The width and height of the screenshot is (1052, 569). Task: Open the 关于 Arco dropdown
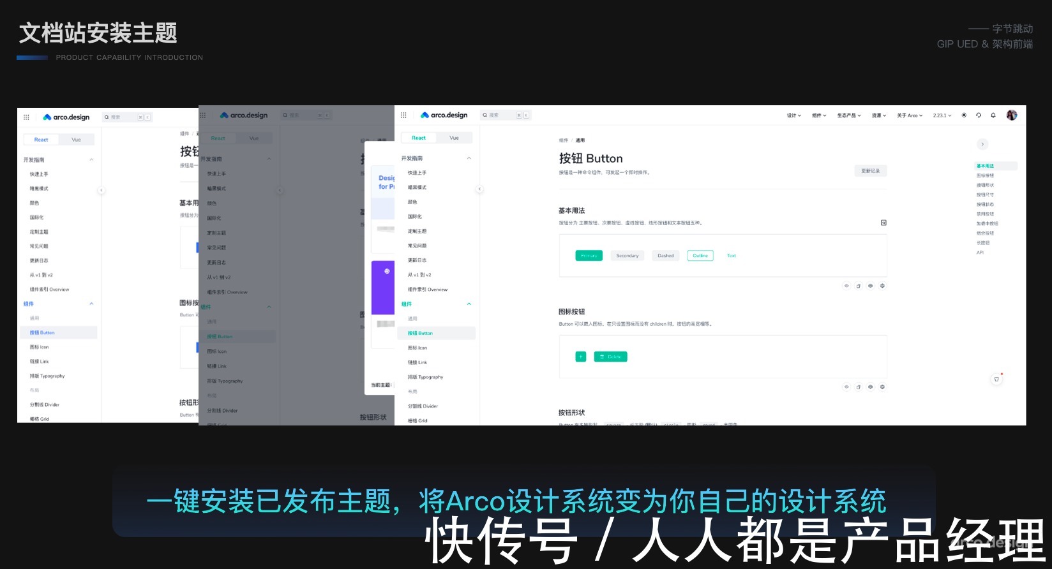pos(910,115)
